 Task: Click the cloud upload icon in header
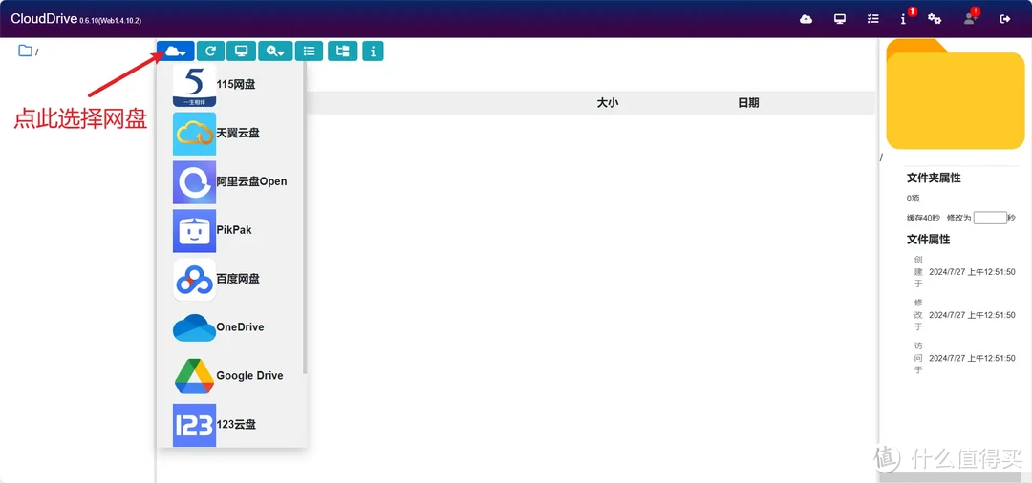coord(806,19)
